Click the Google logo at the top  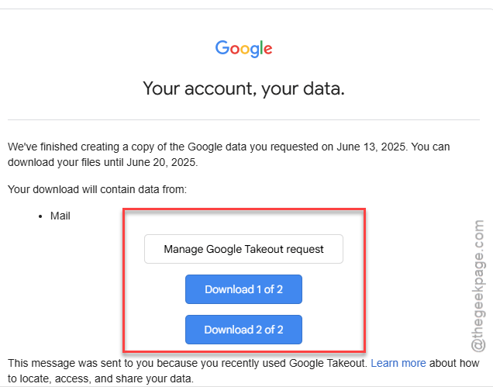243,49
